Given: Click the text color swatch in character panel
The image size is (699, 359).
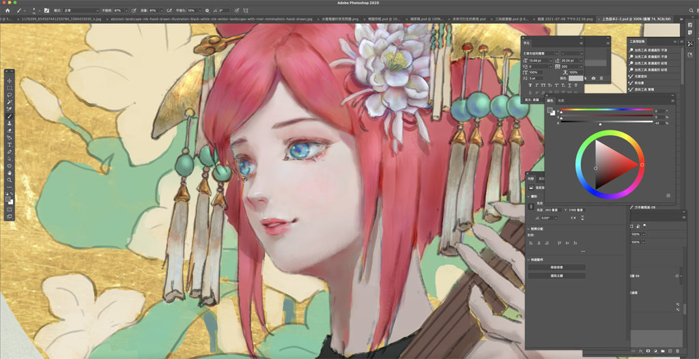Looking at the screenshot, I should 576,78.
